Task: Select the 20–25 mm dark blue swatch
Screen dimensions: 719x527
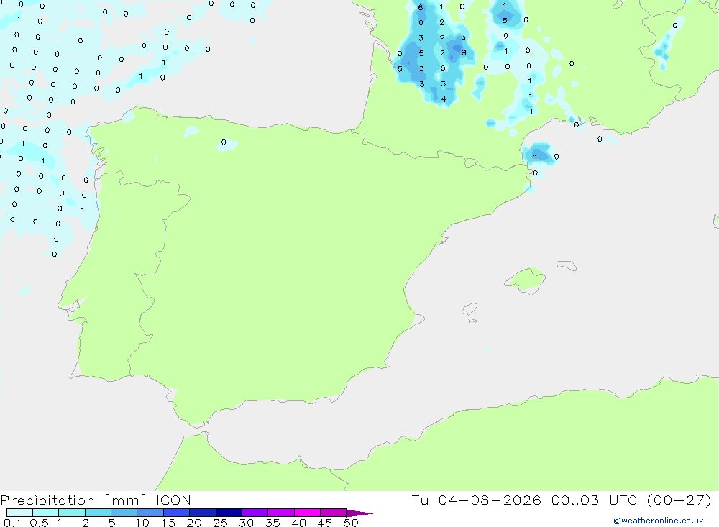Action: click(x=202, y=513)
